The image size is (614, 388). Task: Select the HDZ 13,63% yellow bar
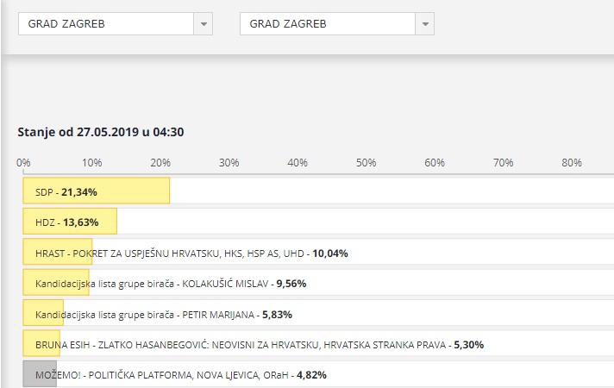click(x=70, y=222)
